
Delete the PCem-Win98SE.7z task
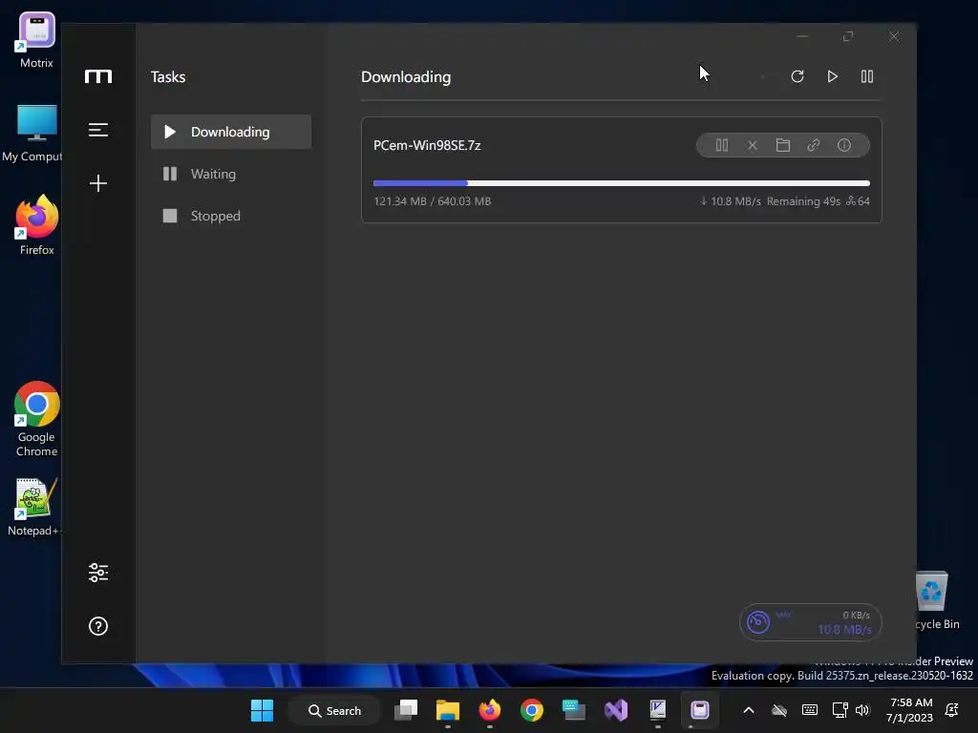pyautogui.click(x=753, y=145)
